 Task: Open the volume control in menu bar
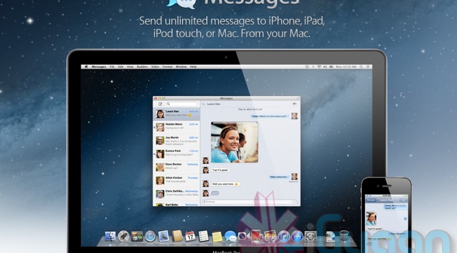pyautogui.click(x=326, y=67)
